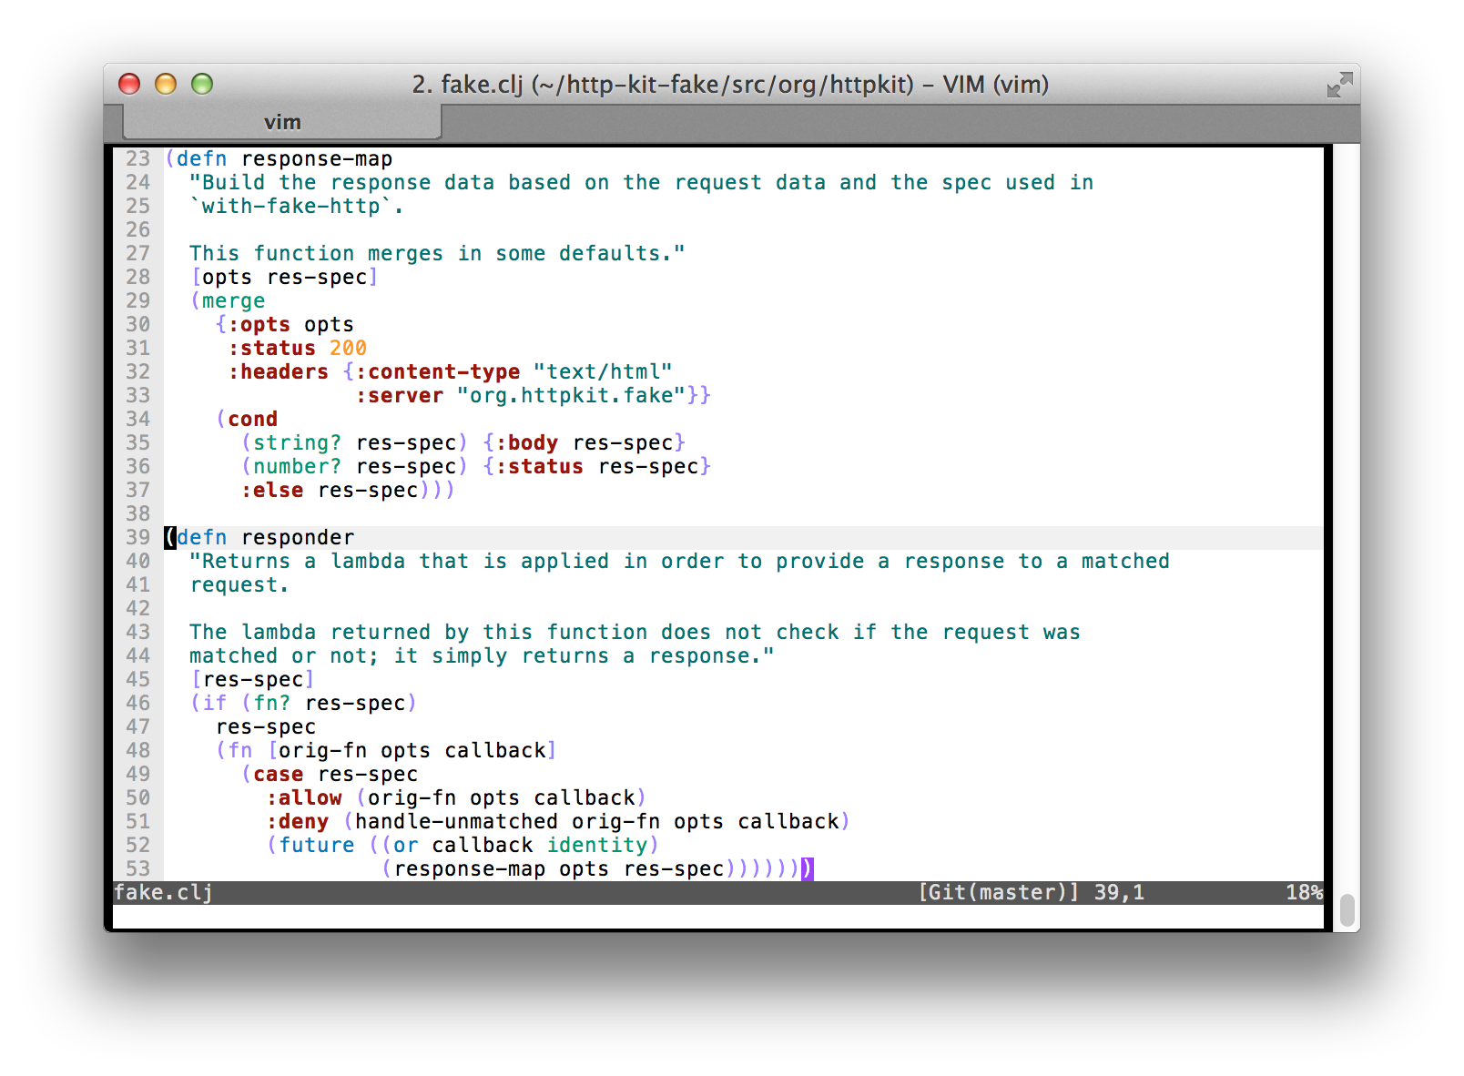
Task: Click the '18%' scroll percentage
Action: [1304, 893]
